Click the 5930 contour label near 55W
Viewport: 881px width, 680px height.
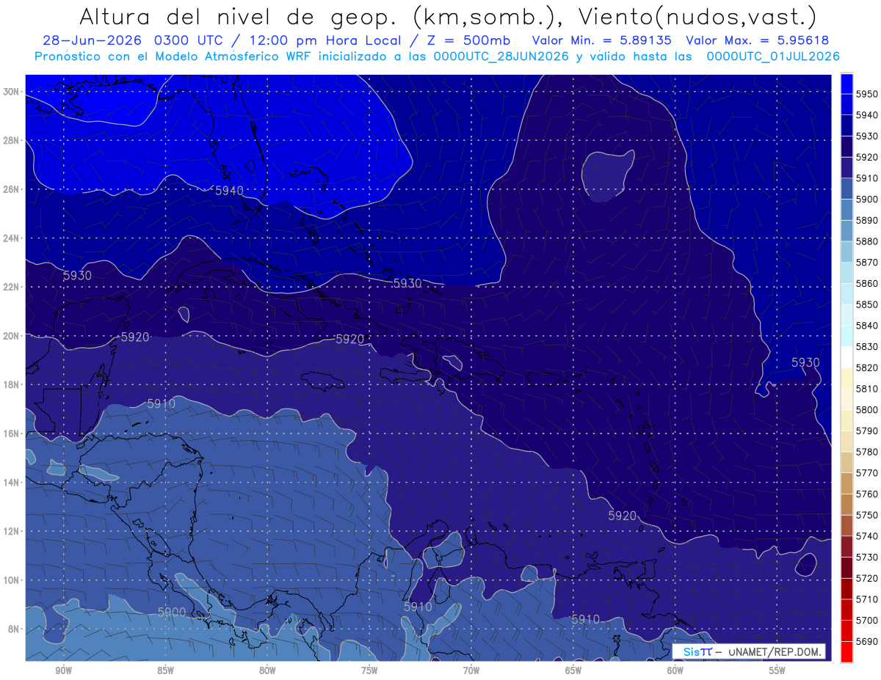tap(805, 362)
